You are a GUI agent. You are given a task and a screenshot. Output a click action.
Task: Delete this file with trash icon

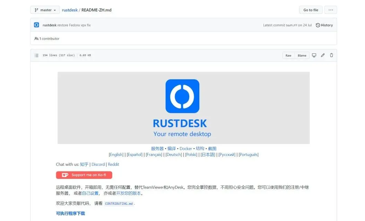coord(331,55)
